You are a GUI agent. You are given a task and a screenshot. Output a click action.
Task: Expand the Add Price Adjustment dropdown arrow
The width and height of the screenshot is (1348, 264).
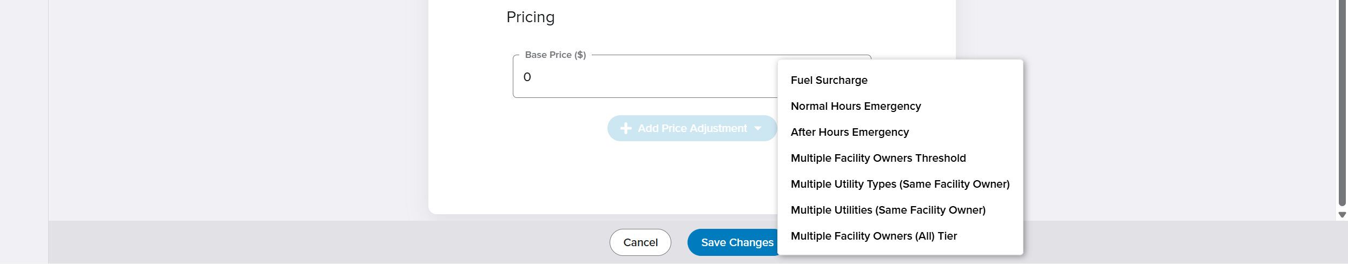pos(758,128)
